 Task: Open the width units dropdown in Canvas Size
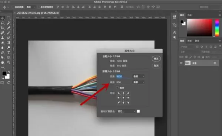click(x=139, y=77)
